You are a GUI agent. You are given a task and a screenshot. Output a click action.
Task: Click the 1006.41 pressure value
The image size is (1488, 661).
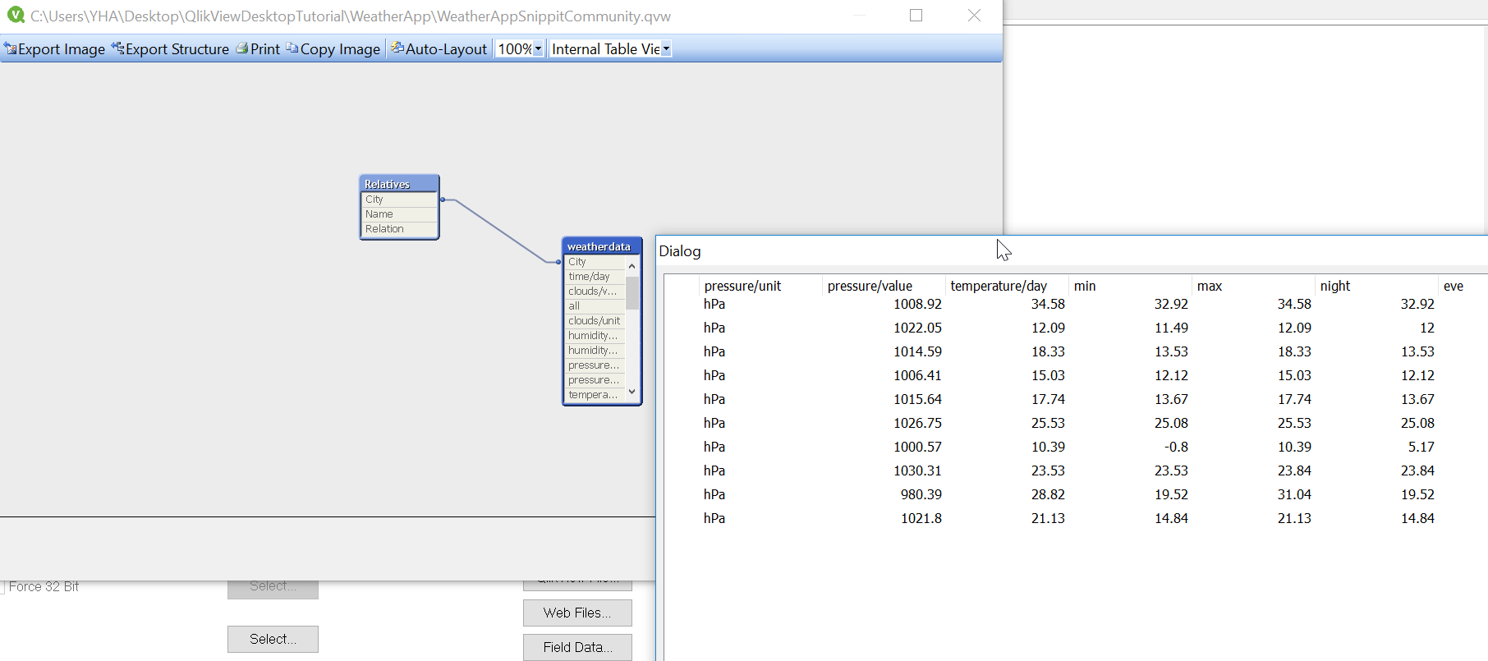917,375
